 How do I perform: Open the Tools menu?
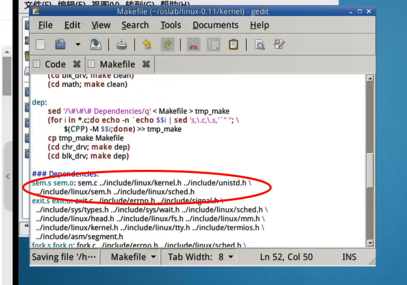click(x=170, y=25)
